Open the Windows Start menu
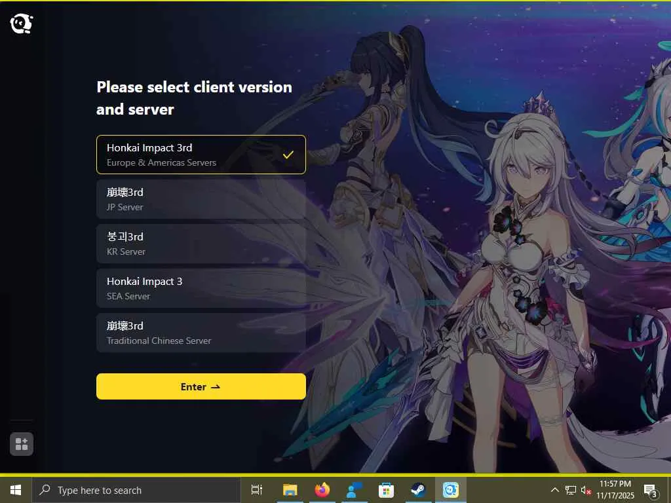This screenshot has width=671, height=503. (16, 490)
